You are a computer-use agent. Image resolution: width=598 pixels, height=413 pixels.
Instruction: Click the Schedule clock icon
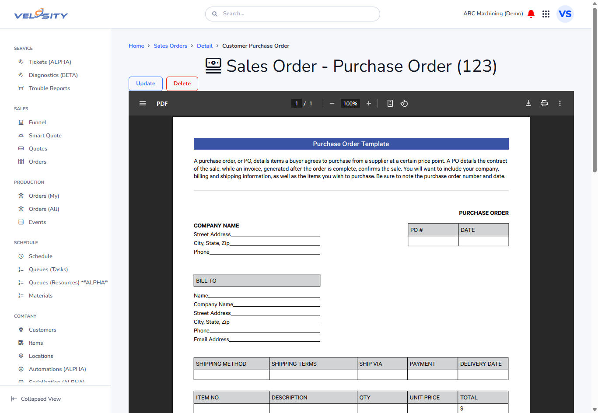[x=21, y=256]
